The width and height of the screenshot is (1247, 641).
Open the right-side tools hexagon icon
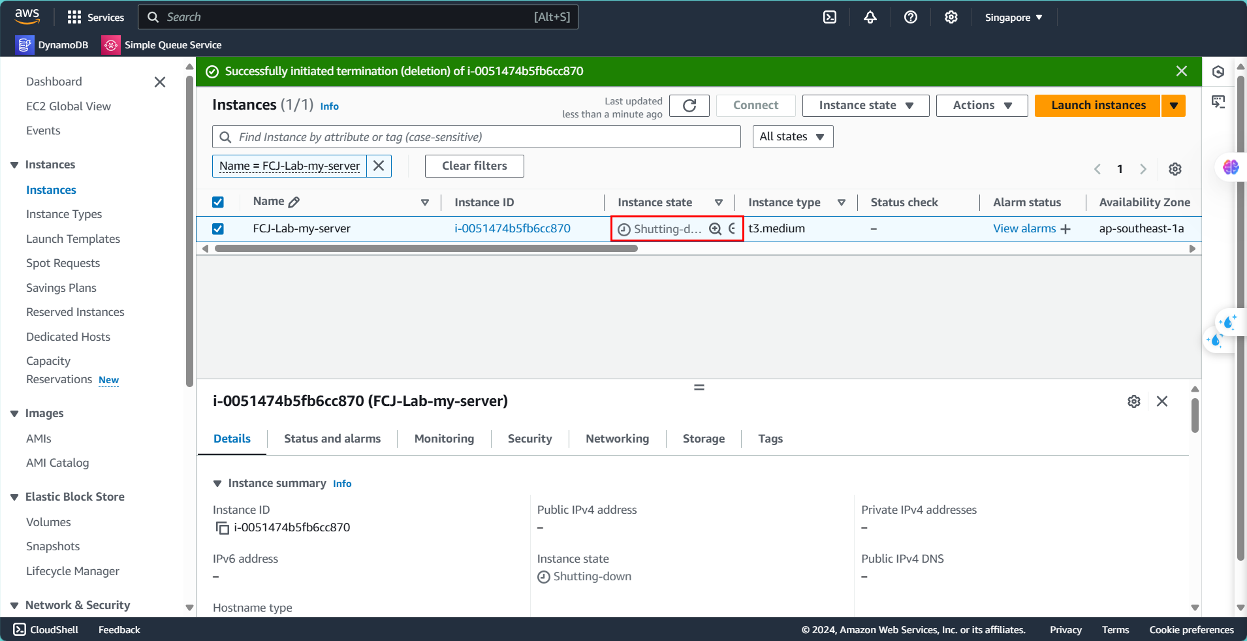pos(1218,72)
